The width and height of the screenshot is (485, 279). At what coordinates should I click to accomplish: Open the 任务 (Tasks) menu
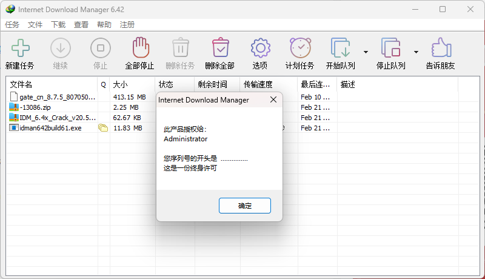point(12,25)
